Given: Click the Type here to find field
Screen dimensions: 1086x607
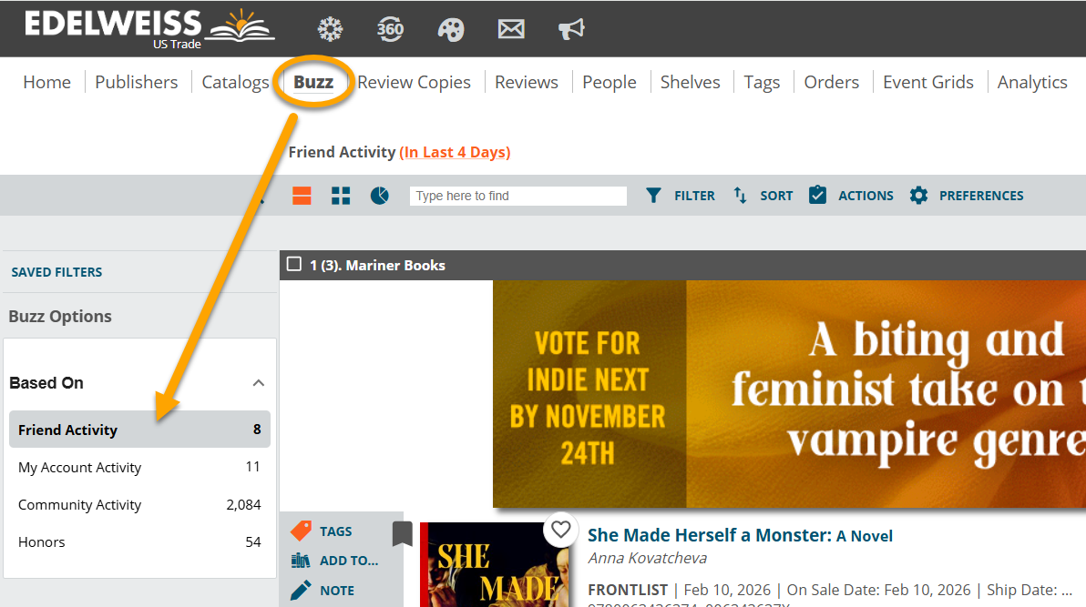Looking at the screenshot, I should point(517,196).
